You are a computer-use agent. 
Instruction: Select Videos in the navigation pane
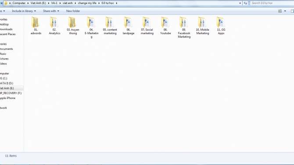[4, 63]
